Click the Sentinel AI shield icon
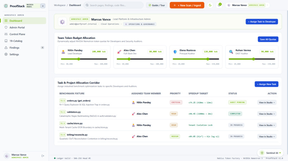The height and width of the screenshot is (161, 288). tap(262, 153)
